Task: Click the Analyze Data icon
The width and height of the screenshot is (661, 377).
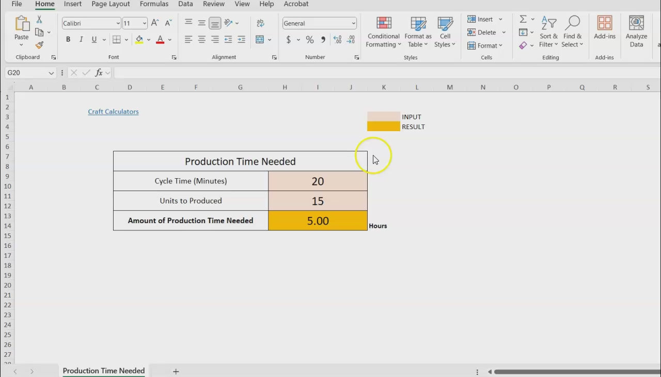Action: 636,32
